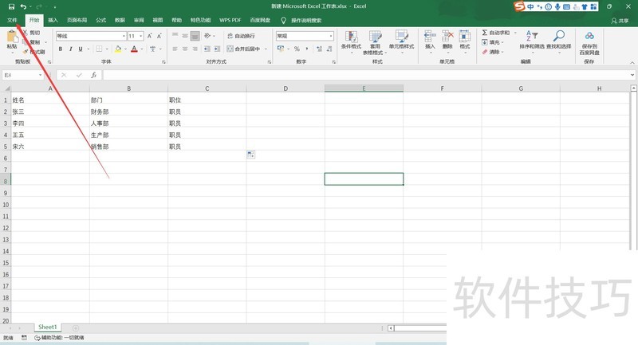Toggle Wrap Text (自动换行)
The height and width of the screenshot is (345, 638).
point(241,36)
